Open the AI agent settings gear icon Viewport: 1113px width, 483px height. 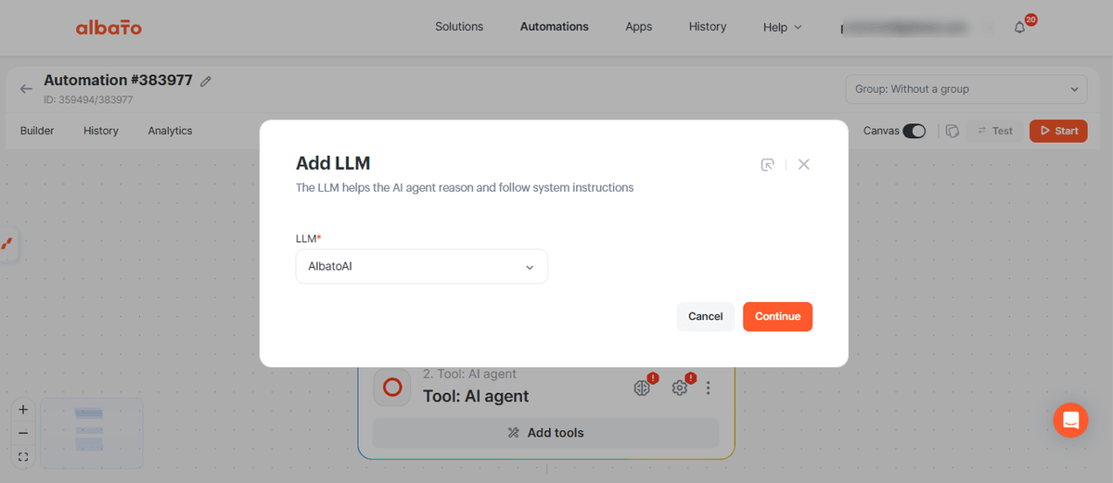click(x=680, y=388)
